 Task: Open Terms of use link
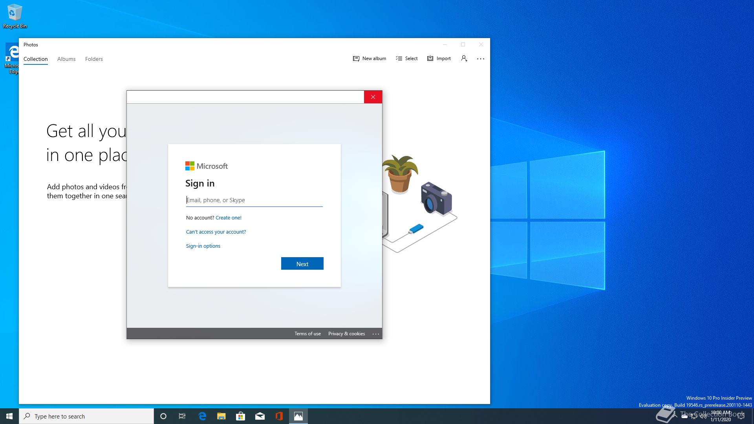[x=307, y=334]
